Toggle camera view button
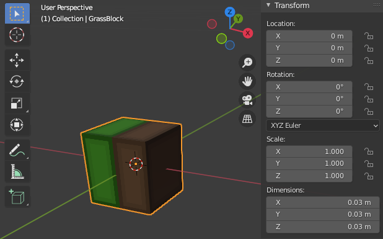The height and width of the screenshot is (239, 383). coord(247,100)
